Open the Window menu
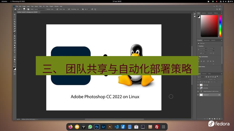This screenshot has height=131, width=234. 56,6
